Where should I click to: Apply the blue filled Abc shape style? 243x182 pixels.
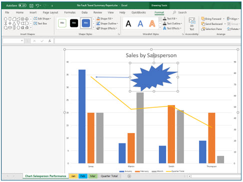click(86, 23)
